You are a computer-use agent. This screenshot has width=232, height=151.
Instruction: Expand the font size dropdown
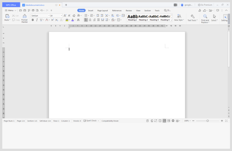click(61, 16)
